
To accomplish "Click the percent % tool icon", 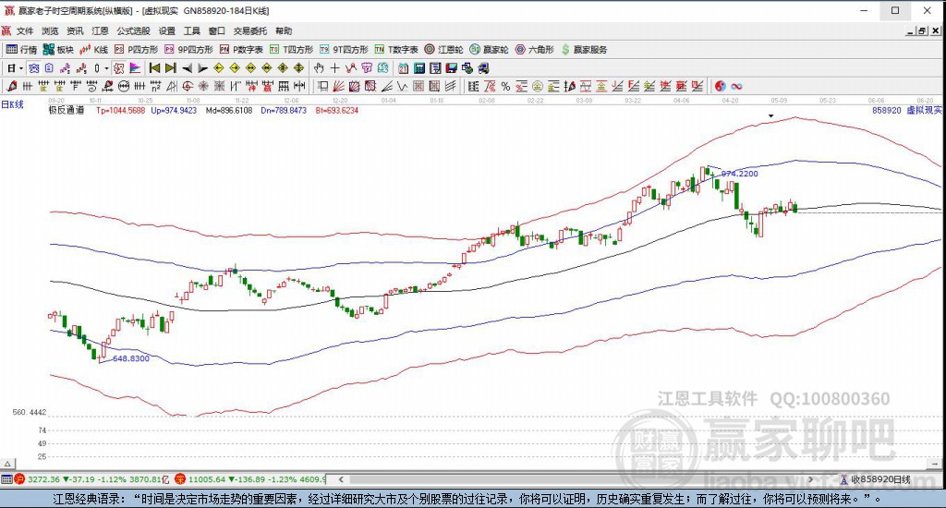I will pyautogui.click(x=505, y=86).
